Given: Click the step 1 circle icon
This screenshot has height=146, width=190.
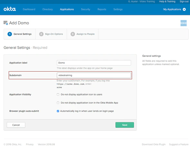Looking at the screenshot, I should (x=10, y=34).
